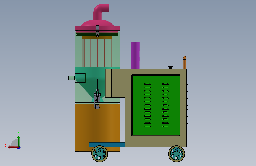Select the gray discharge valve below hopper

97,98
